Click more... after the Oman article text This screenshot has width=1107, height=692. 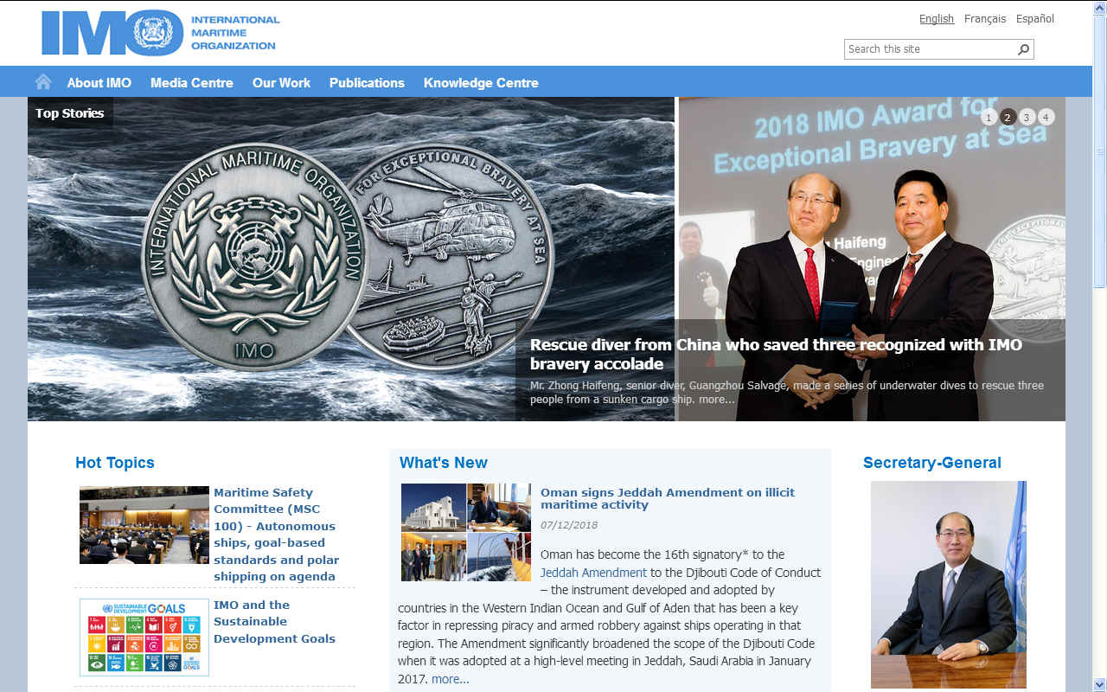point(451,679)
